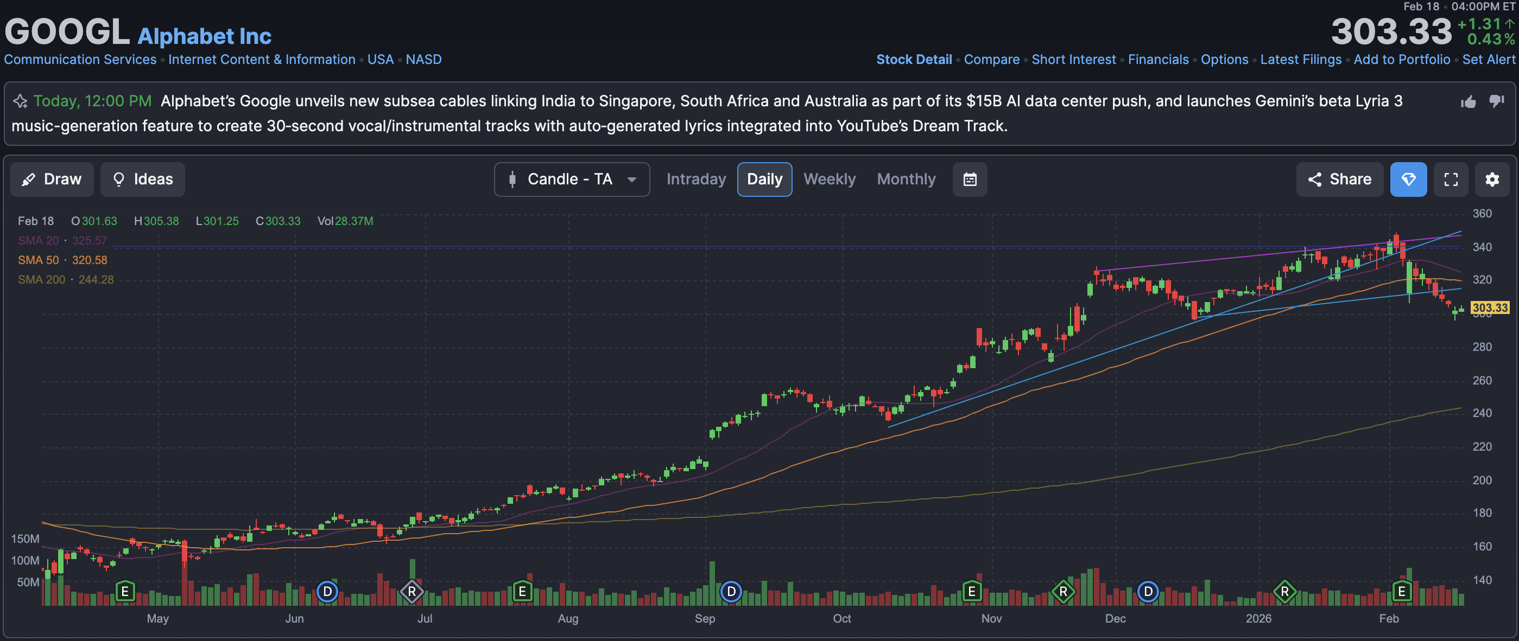Screen dimensions: 1519x641
Task: Open the calendar date range icon
Action: pyautogui.click(x=970, y=179)
